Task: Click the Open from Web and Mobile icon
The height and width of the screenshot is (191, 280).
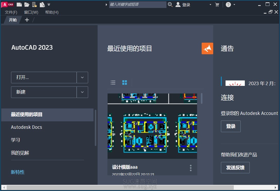Action: point(34,4)
